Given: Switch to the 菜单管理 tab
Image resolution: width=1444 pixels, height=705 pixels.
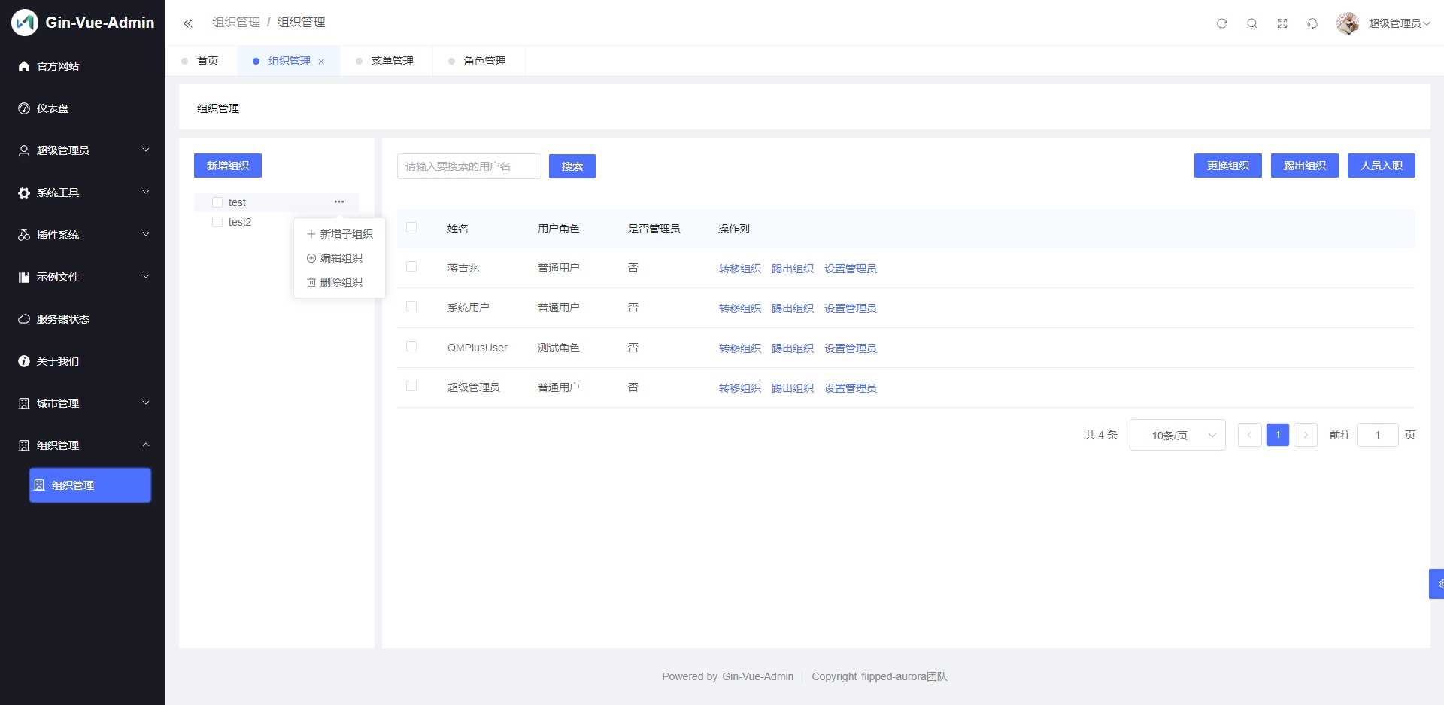Looking at the screenshot, I should click(x=387, y=61).
